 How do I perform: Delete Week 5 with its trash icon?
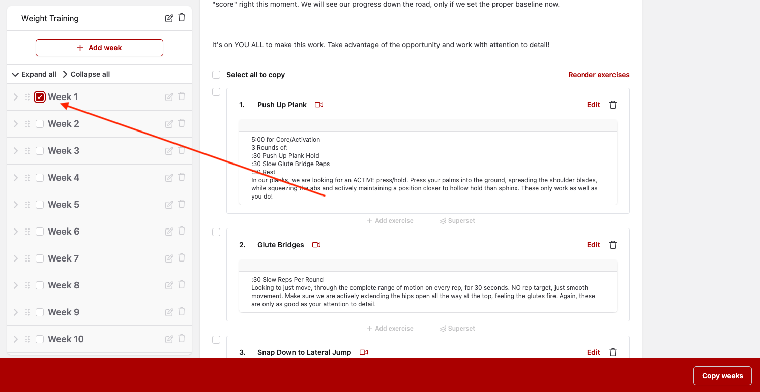click(182, 204)
